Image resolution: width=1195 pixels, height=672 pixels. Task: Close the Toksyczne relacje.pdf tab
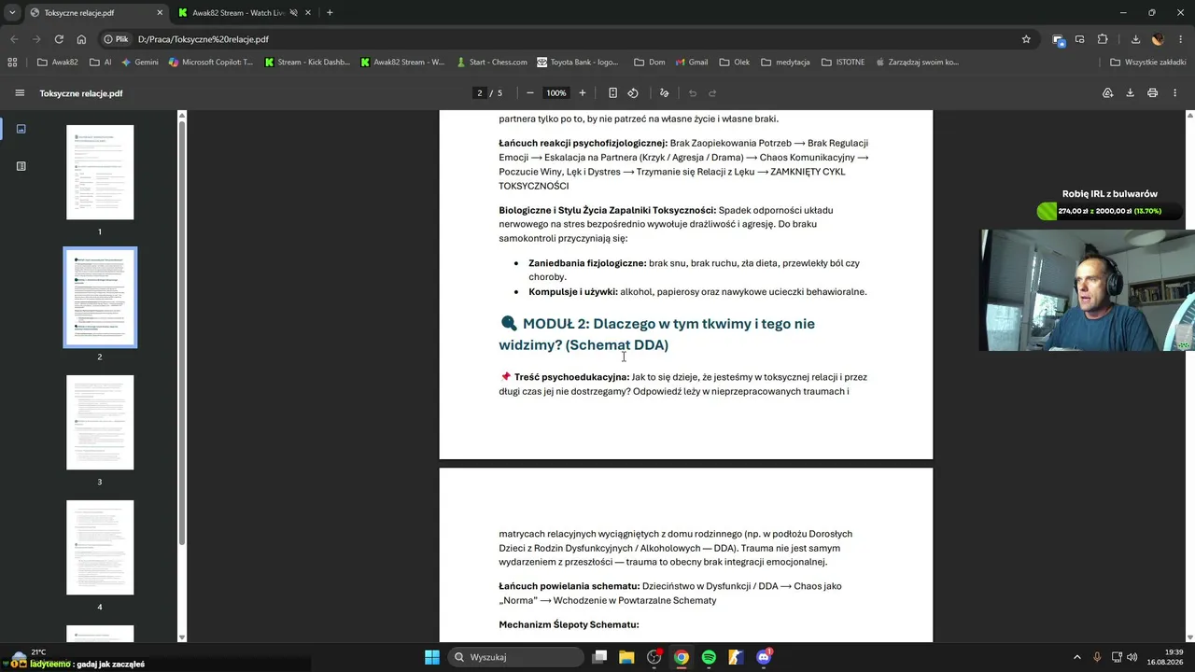click(x=160, y=13)
